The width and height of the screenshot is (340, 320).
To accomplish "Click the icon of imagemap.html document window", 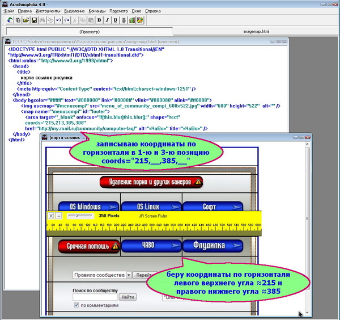I will click(x=8, y=41).
